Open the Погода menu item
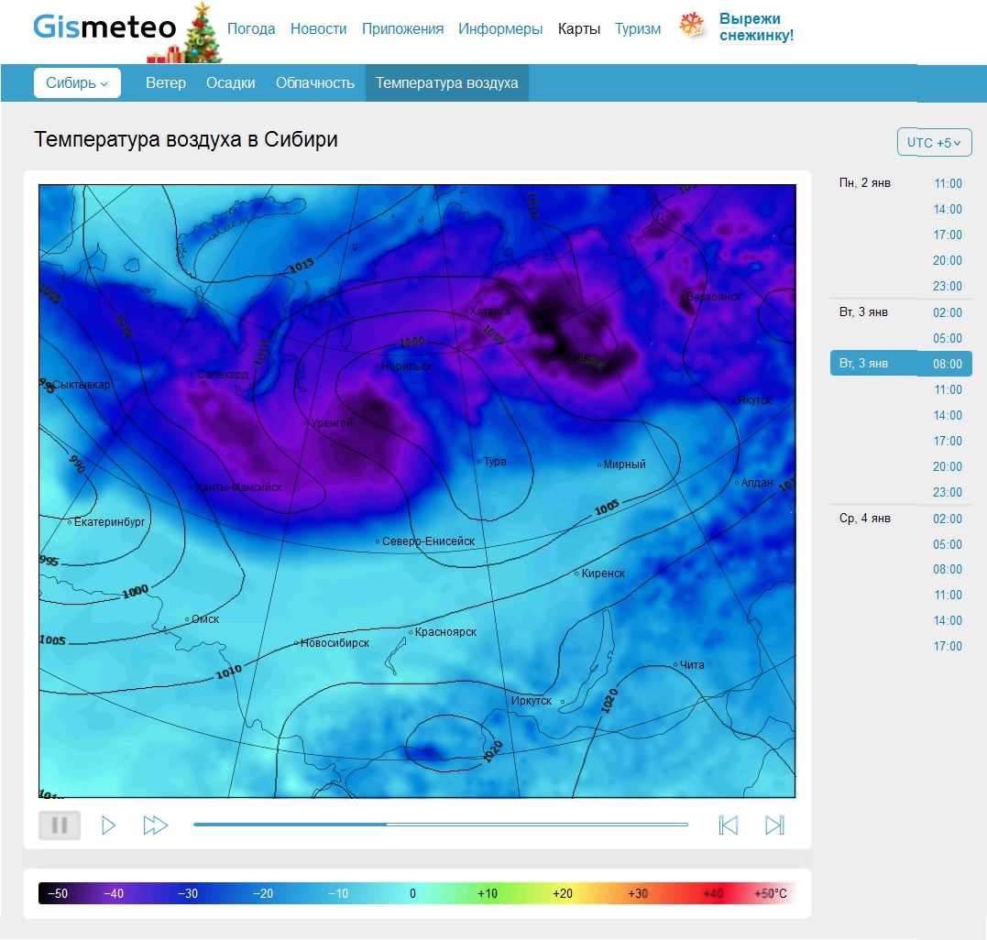 click(251, 28)
